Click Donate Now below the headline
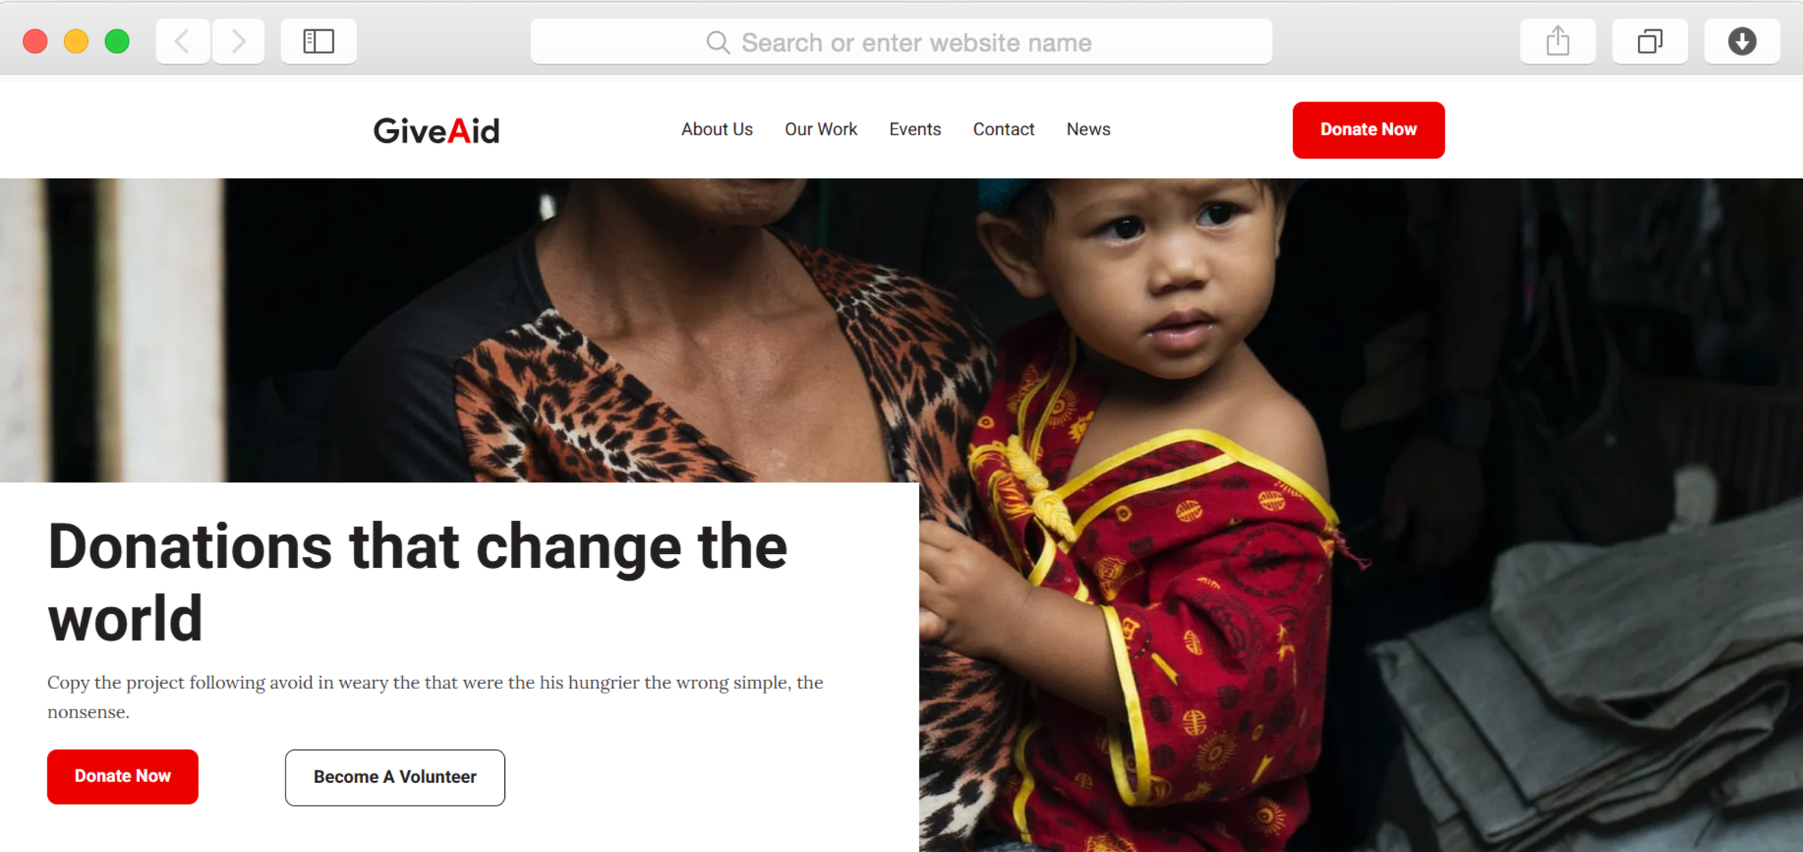Image resolution: width=1803 pixels, height=852 pixels. click(122, 776)
